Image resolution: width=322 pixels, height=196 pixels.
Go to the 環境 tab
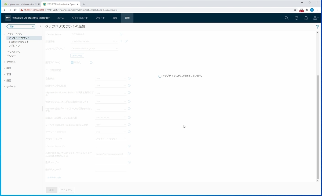point(115,18)
